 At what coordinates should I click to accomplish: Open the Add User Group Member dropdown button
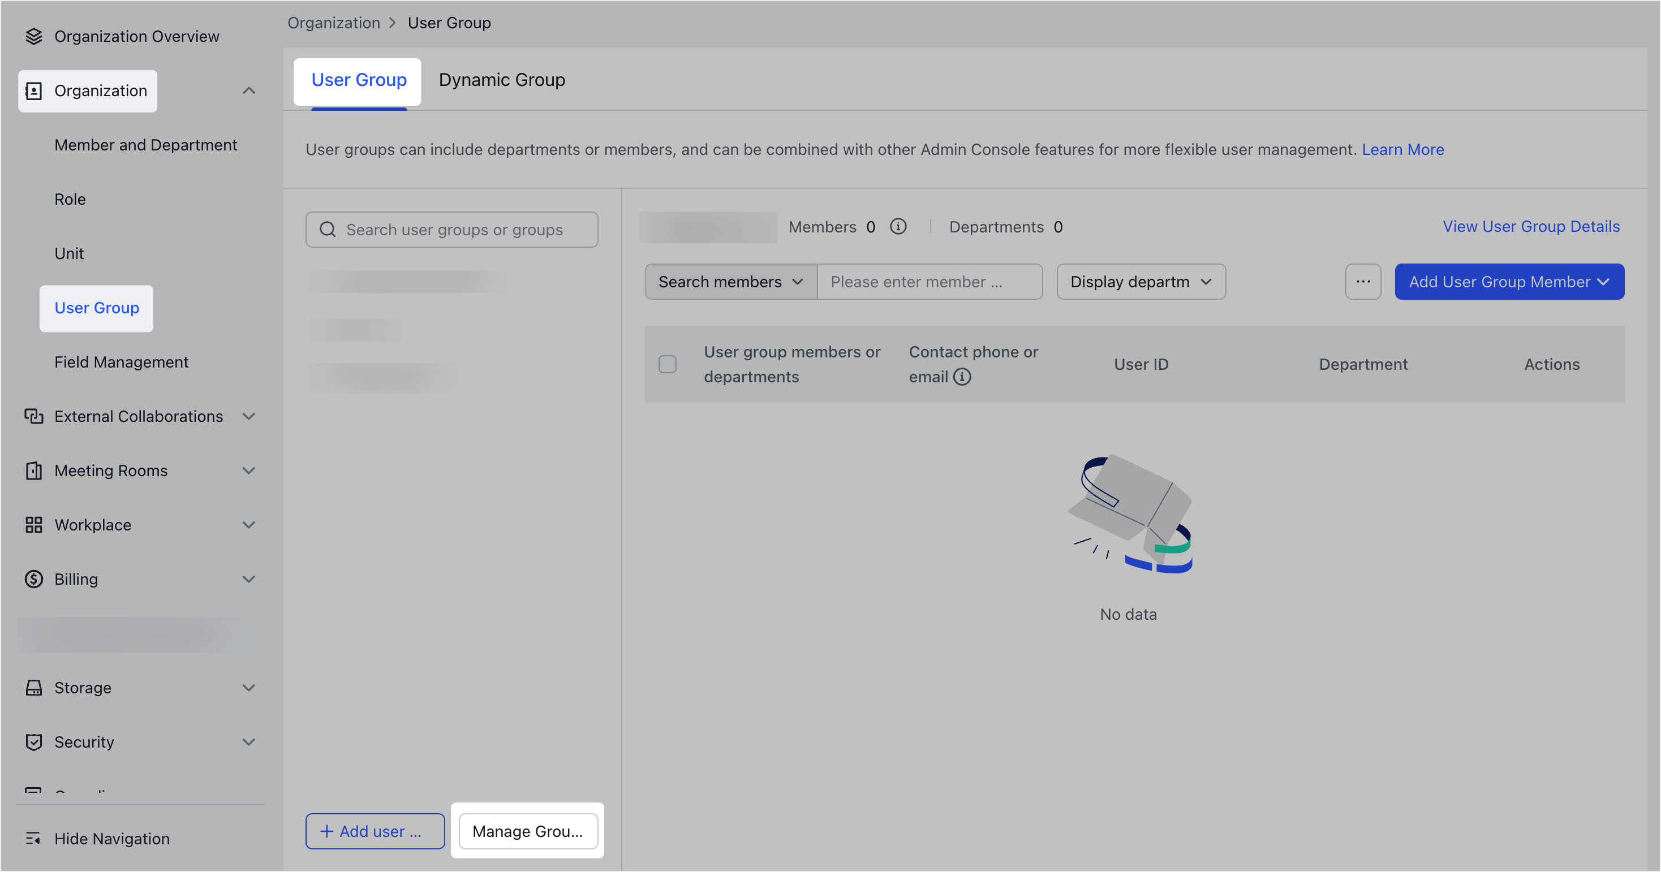click(1509, 282)
